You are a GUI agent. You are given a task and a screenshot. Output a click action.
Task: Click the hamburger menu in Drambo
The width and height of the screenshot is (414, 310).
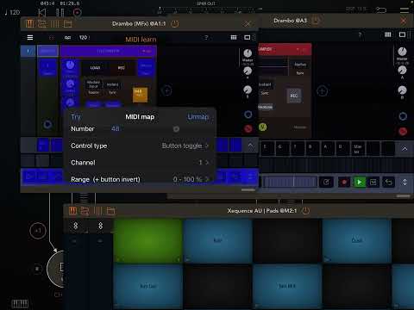[x=30, y=38]
